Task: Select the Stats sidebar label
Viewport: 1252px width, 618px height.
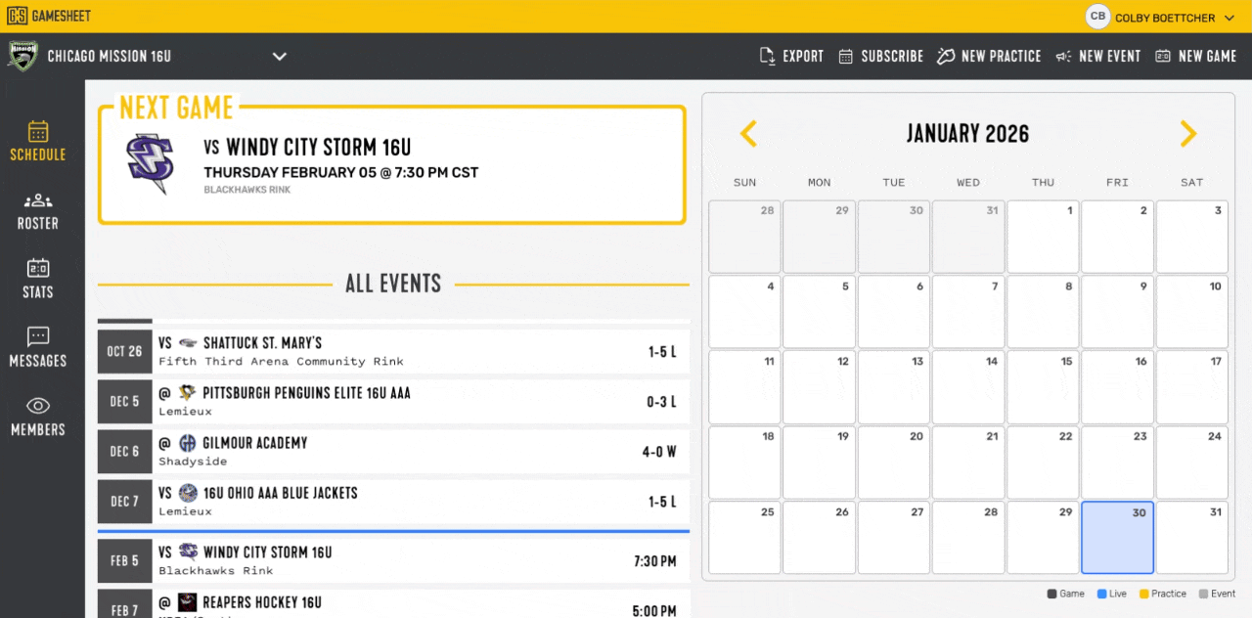Action: tap(38, 292)
